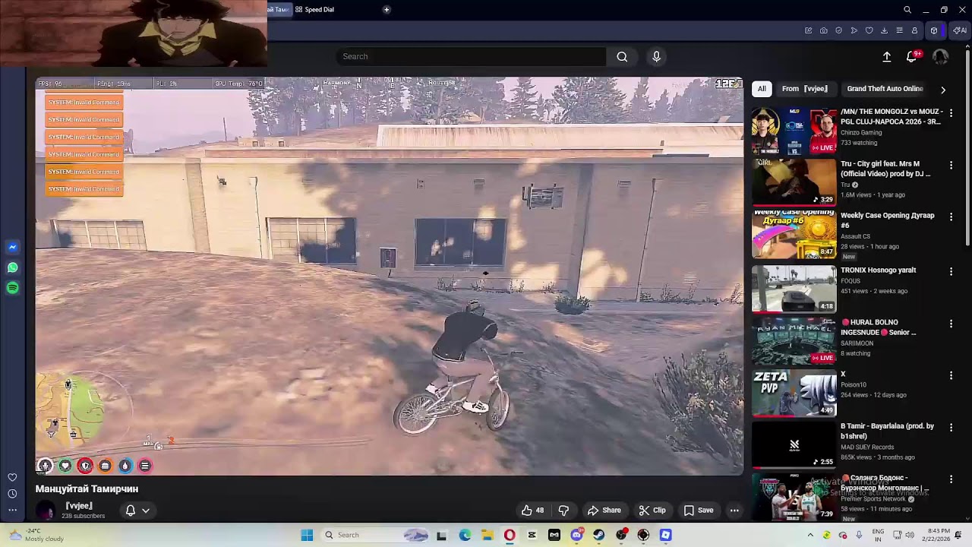Click Opera's shield privacy protection icon
Viewport: 972px width, 547px height.
(x=839, y=30)
